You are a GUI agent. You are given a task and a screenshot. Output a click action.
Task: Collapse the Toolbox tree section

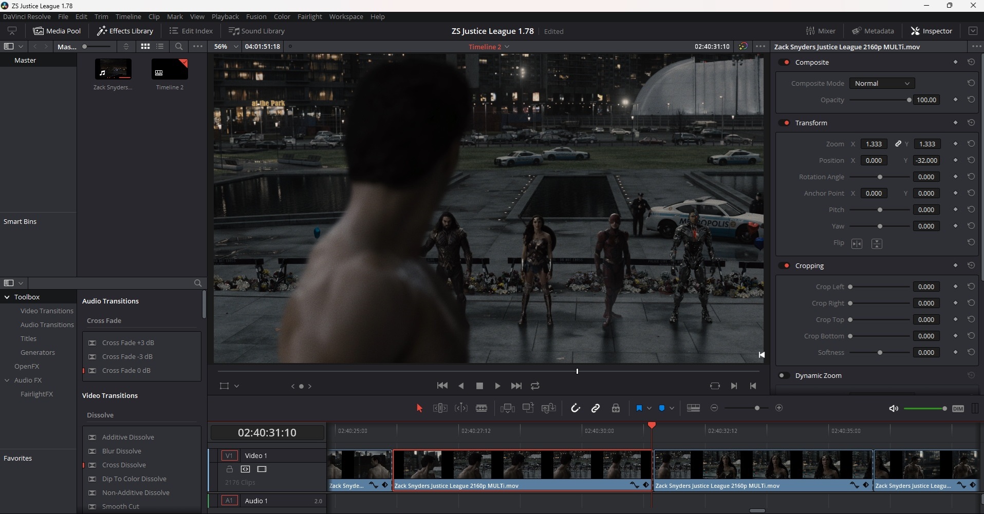coord(7,297)
